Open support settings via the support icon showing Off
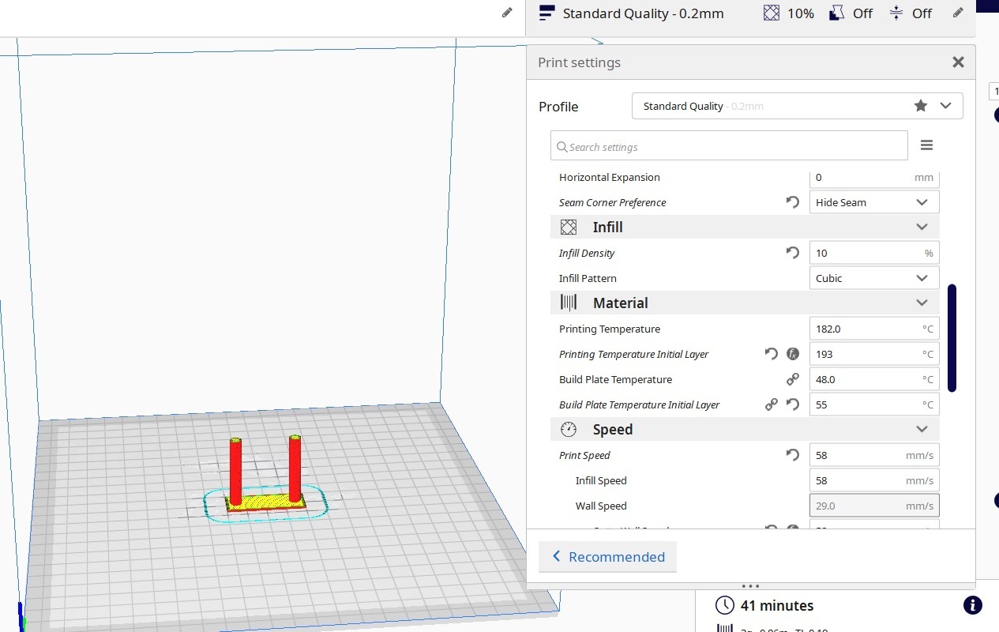The width and height of the screenshot is (999, 632). [836, 13]
